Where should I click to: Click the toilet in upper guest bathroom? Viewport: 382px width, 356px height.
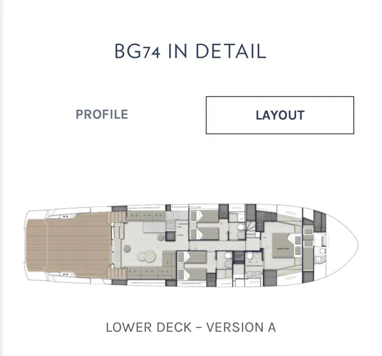241,227
